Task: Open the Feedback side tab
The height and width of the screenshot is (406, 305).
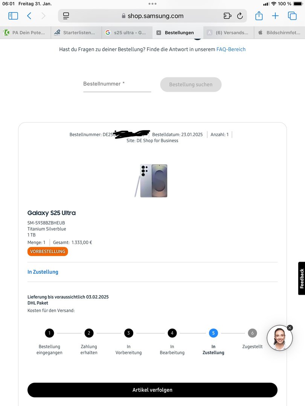Action: 302,278
